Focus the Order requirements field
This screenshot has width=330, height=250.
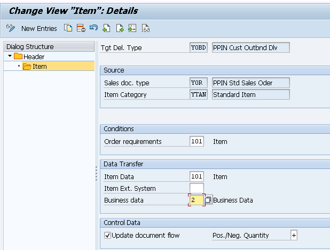coord(197,141)
